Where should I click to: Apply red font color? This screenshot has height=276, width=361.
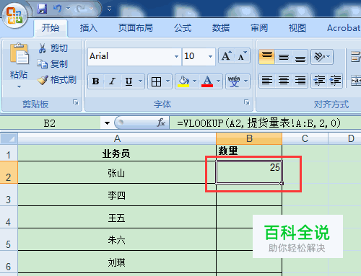(207, 81)
